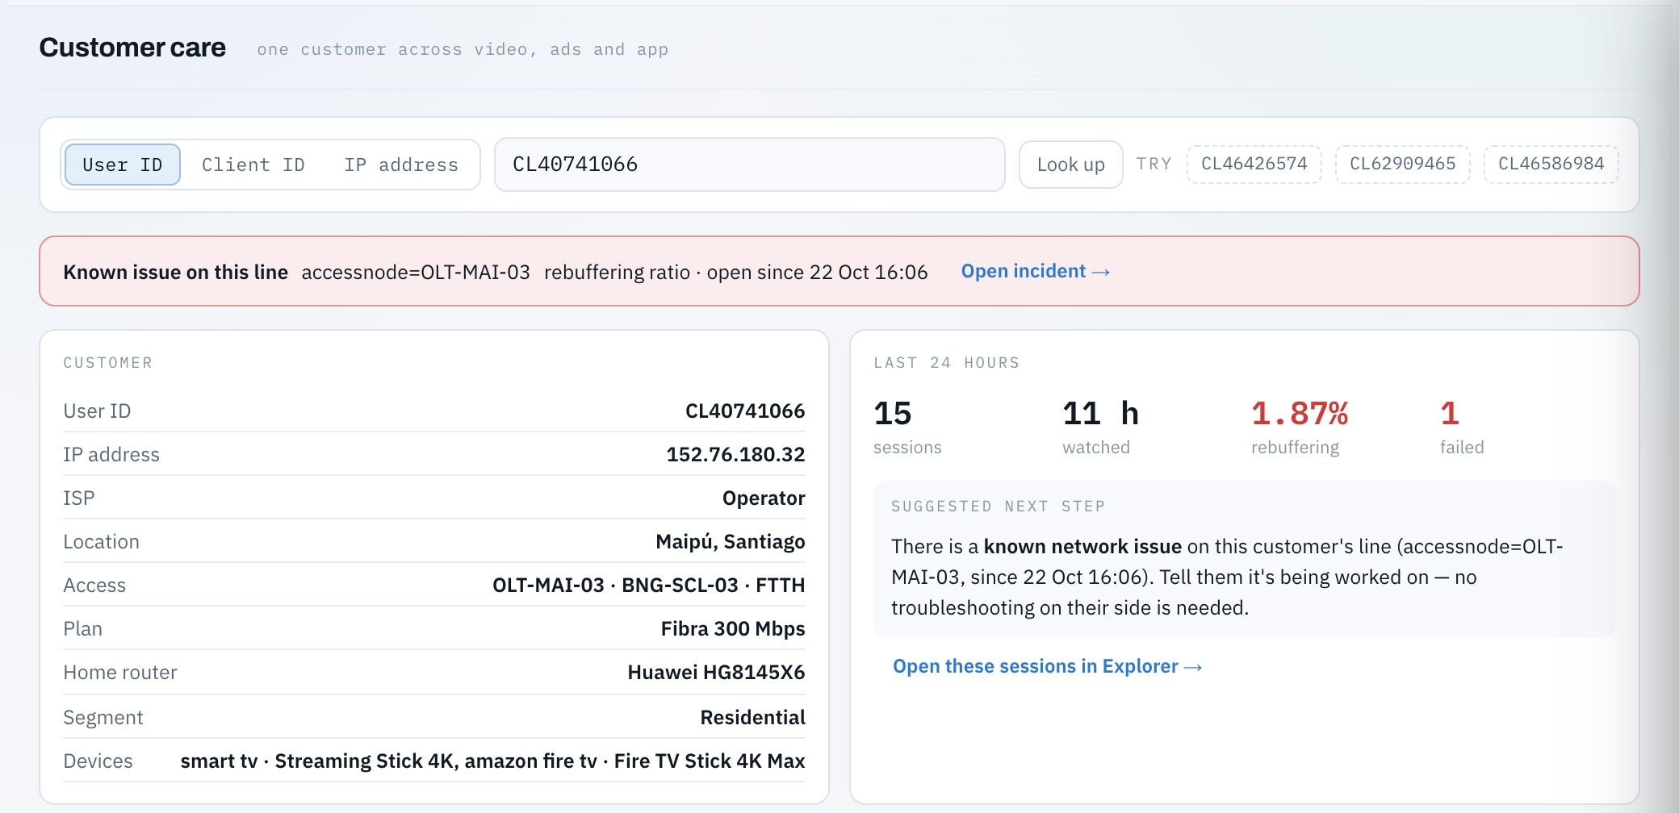
Task: Click the CUSTOMER card heading
Action: [108, 363]
